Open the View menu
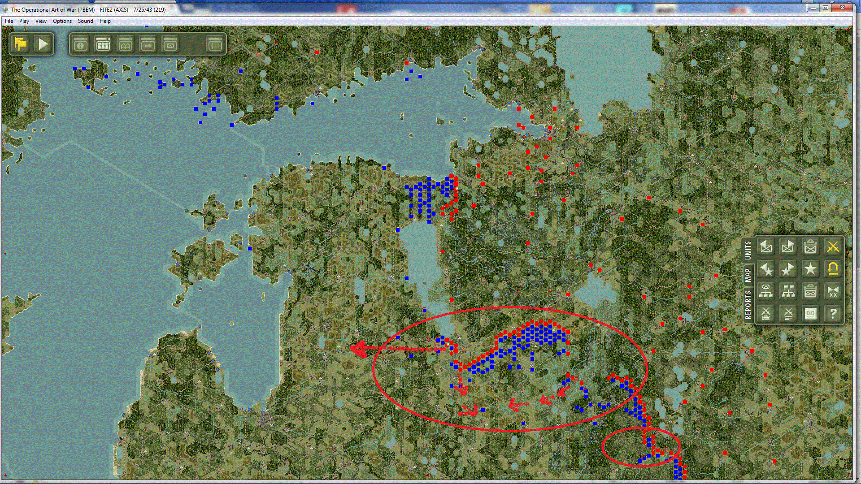Viewport: 861px width, 484px height. (41, 21)
